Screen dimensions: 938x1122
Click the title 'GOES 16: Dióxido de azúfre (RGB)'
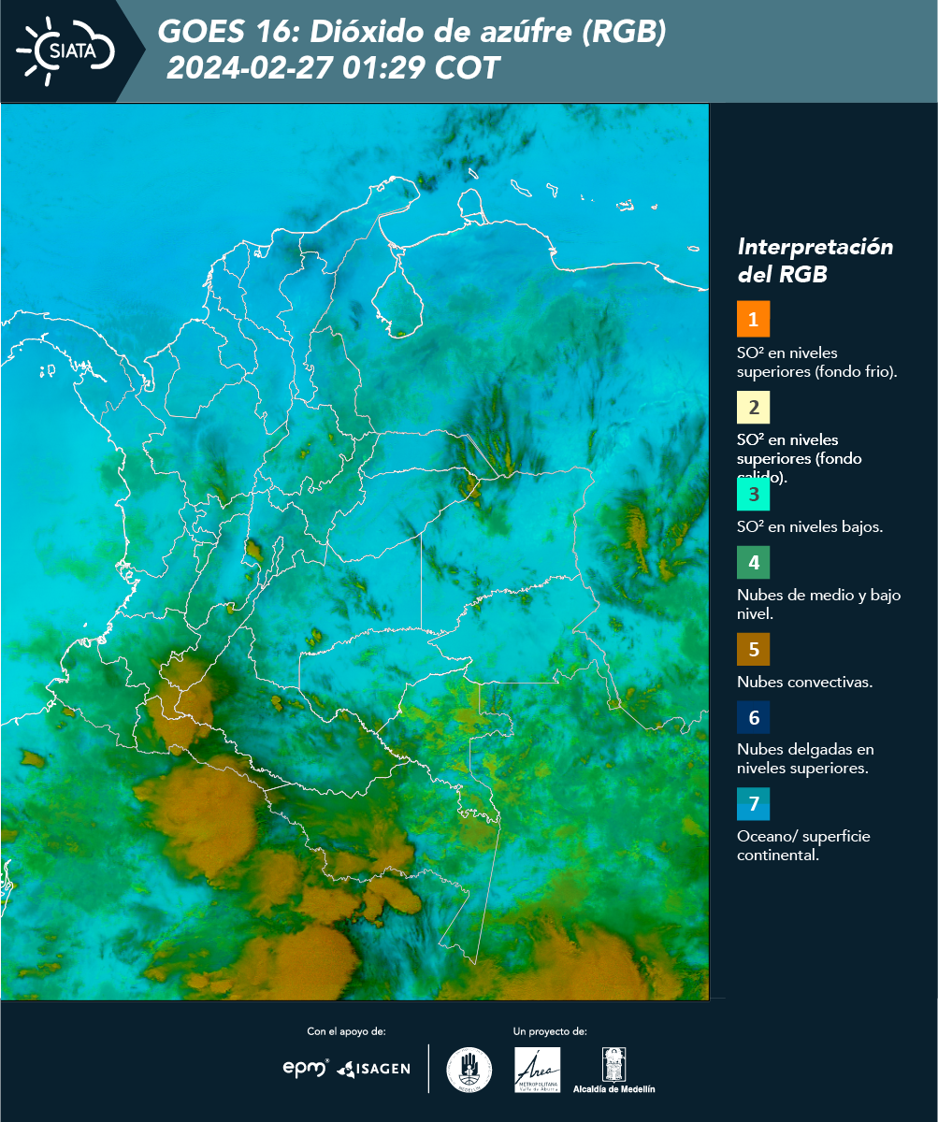tap(412, 32)
